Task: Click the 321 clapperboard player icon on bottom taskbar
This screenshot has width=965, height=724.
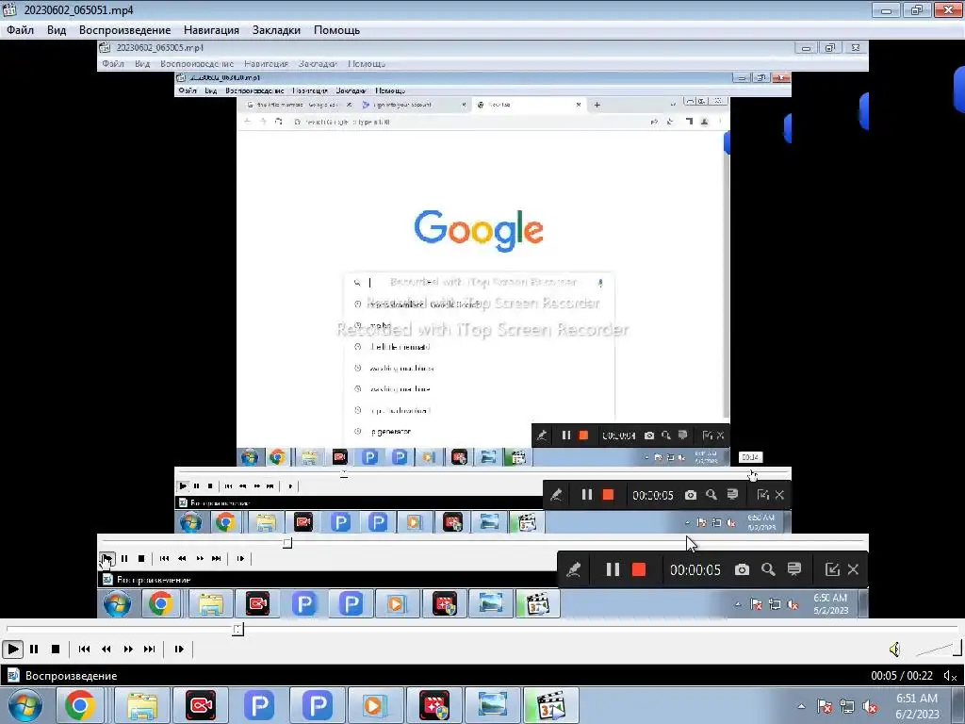Action: click(x=550, y=705)
